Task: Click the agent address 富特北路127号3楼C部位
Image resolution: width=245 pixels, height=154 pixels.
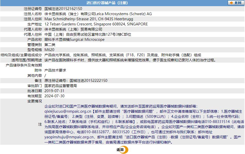Action: tap(111, 34)
